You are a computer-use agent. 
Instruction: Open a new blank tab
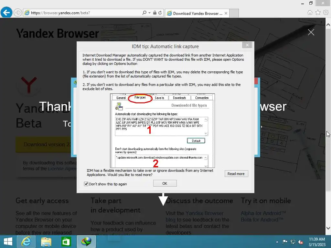click(x=234, y=13)
